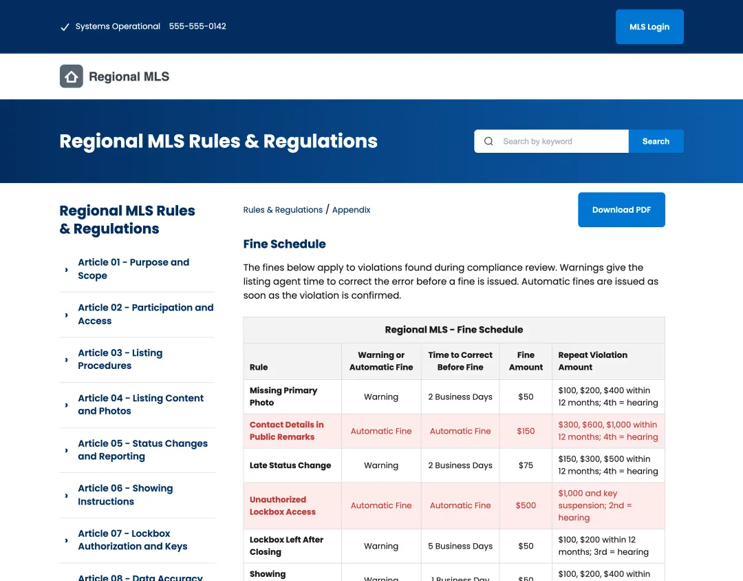743x581 pixels.
Task: Click the $75 fine amount cell
Action: [526, 465]
